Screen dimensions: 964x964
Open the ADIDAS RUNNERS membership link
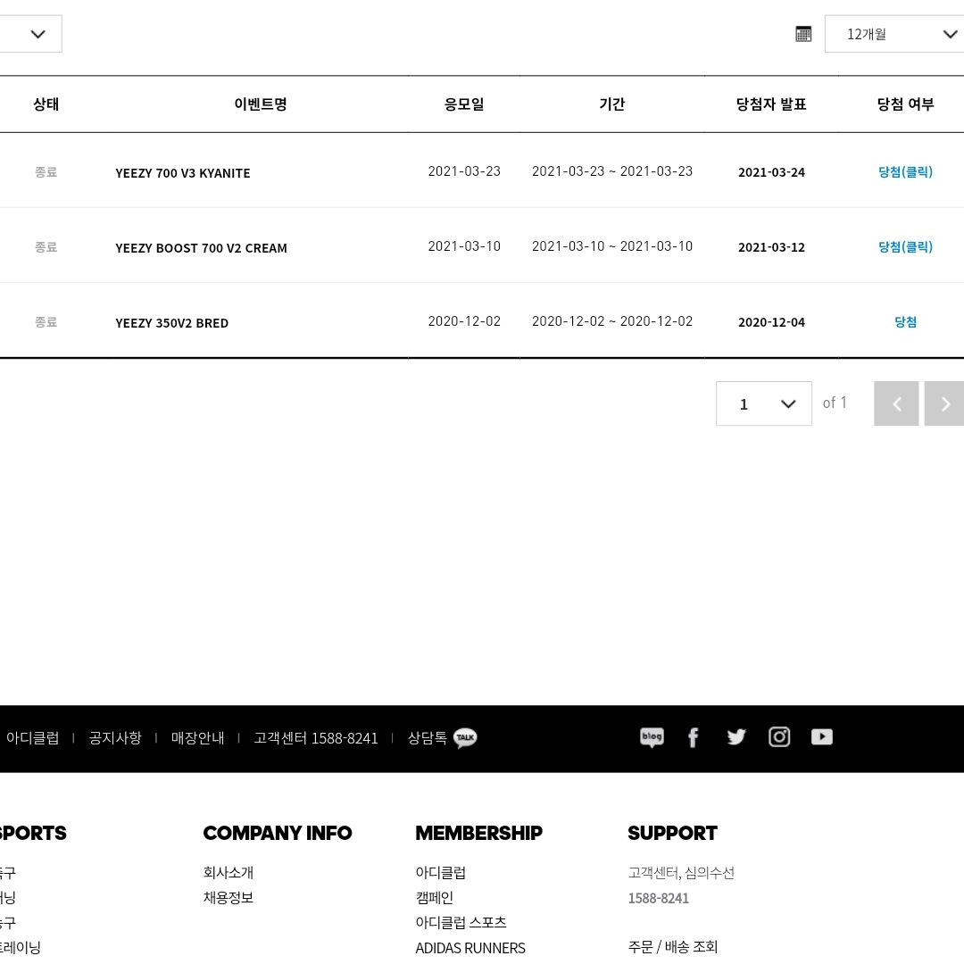pos(470,948)
